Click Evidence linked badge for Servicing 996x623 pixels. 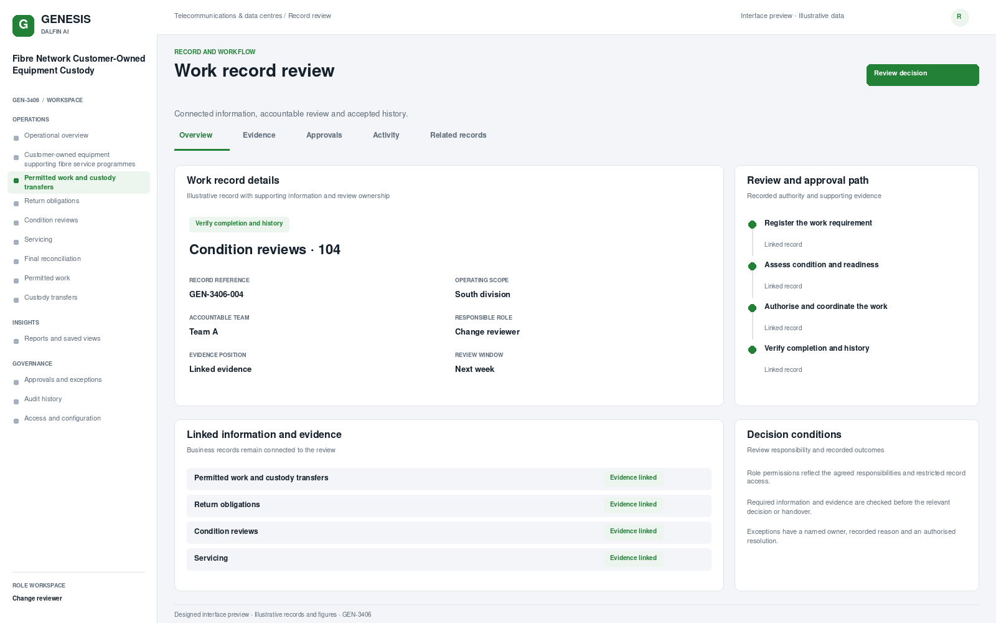pyautogui.click(x=633, y=558)
